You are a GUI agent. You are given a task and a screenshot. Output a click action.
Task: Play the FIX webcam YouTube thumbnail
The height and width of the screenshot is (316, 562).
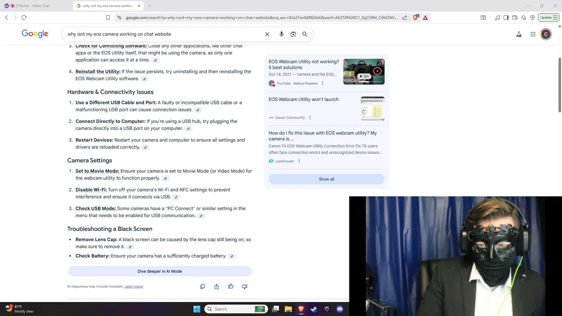(x=364, y=72)
